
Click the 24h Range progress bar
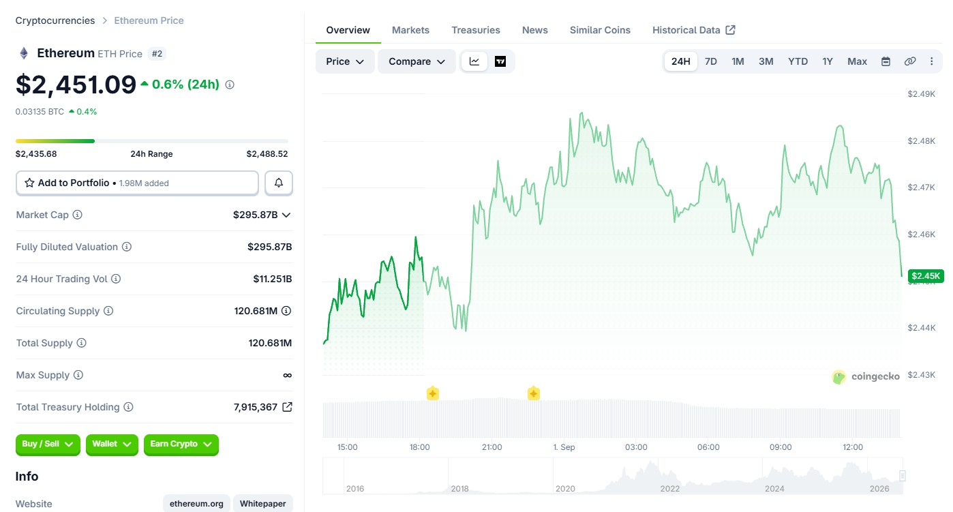pos(152,141)
